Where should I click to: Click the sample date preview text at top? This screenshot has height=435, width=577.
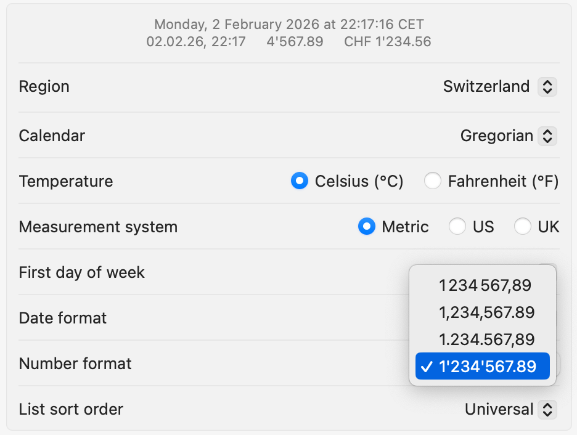point(288,25)
